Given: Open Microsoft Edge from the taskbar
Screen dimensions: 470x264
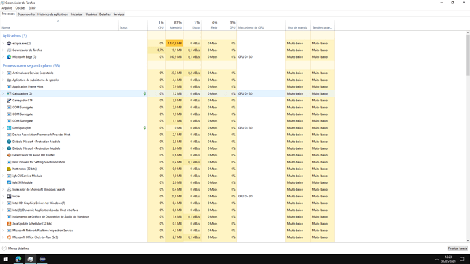Looking at the screenshot, I should [x=18, y=259].
